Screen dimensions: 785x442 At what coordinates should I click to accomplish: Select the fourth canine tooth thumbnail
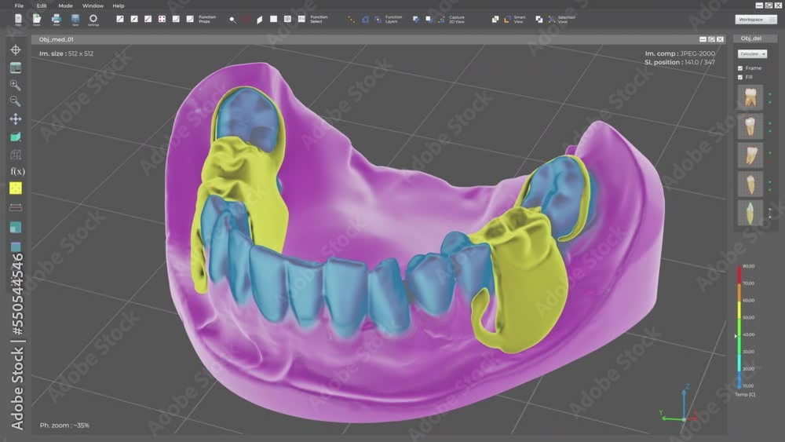tap(750, 184)
